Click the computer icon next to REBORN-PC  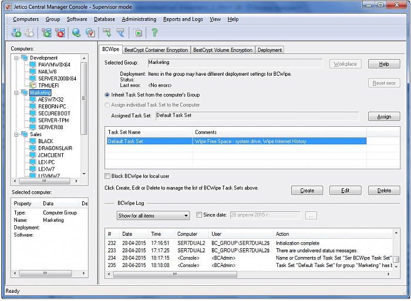click(x=32, y=106)
